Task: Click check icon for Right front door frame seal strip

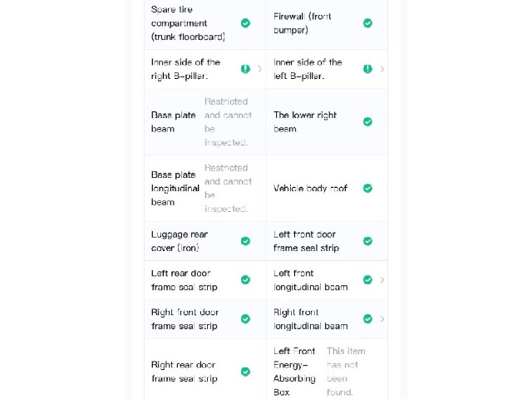Action: [245, 319]
